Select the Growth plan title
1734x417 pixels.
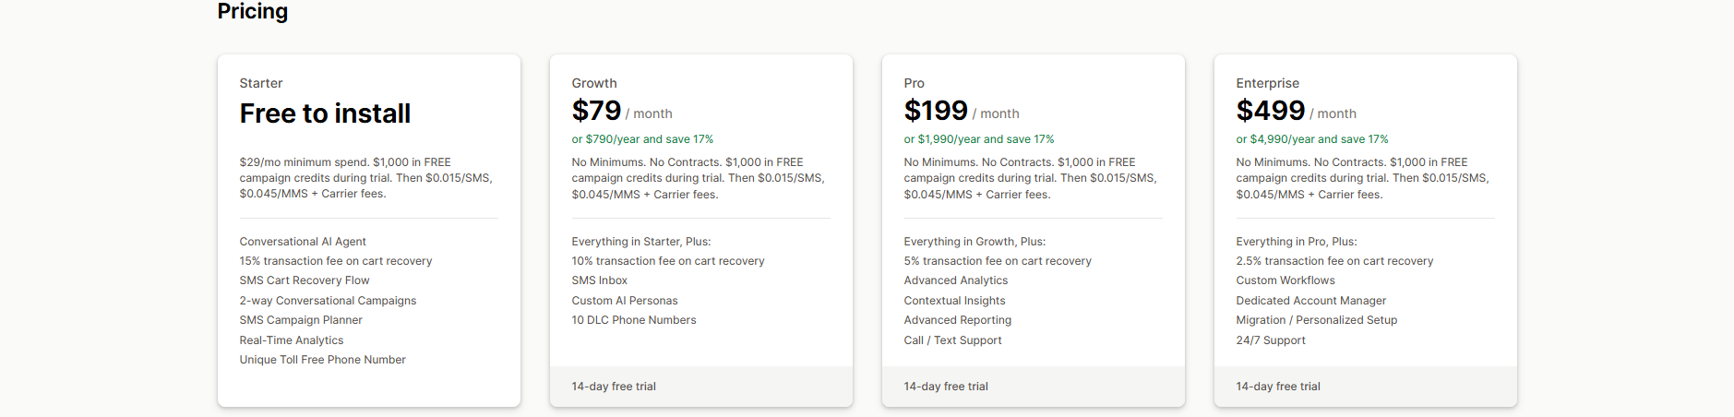pyautogui.click(x=594, y=83)
